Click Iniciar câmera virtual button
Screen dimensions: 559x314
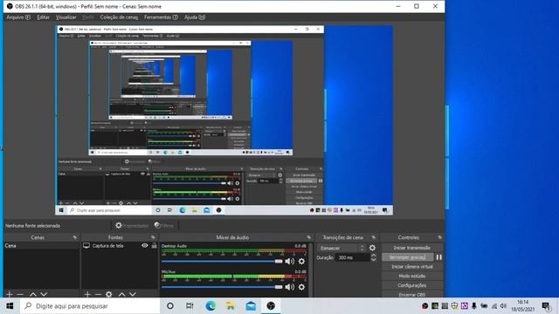[x=411, y=267]
